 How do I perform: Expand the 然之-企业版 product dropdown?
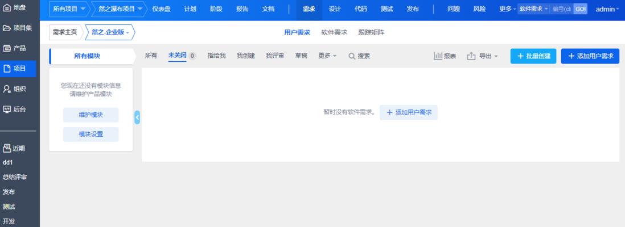click(x=110, y=32)
